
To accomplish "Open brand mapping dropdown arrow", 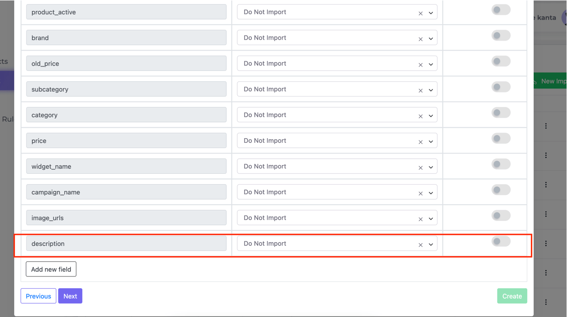I will 431,39.
